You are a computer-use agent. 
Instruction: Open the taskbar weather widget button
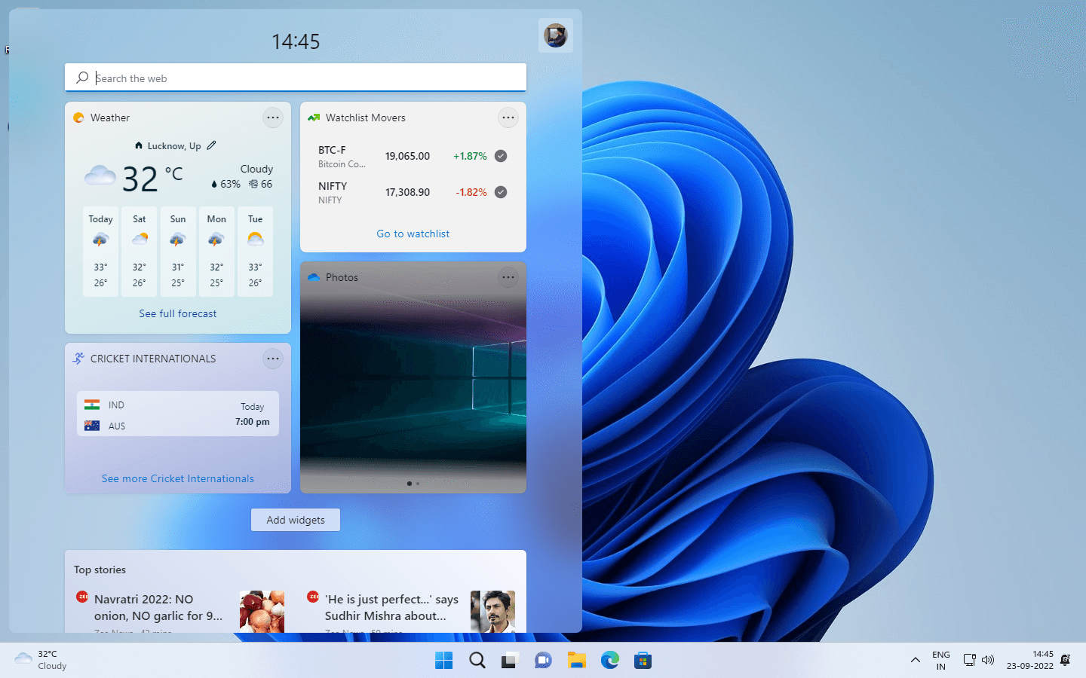[41, 660]
